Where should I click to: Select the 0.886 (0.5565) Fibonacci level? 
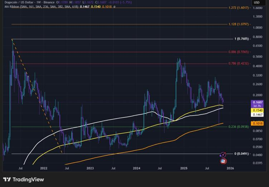239,52
